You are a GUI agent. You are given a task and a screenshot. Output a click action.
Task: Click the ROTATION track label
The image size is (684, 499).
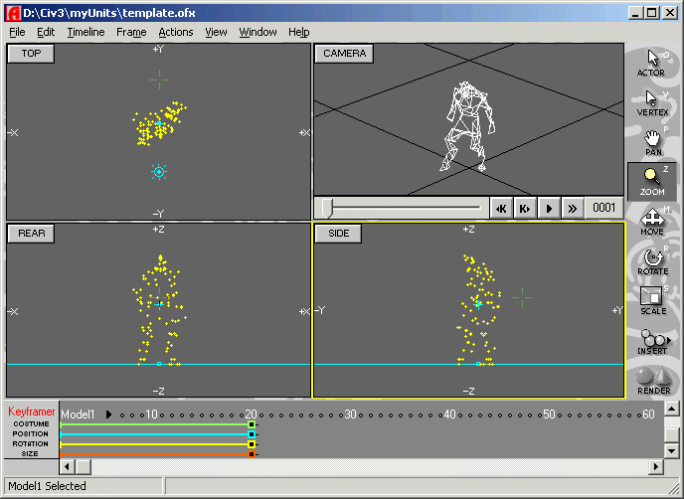click(30, 444)
